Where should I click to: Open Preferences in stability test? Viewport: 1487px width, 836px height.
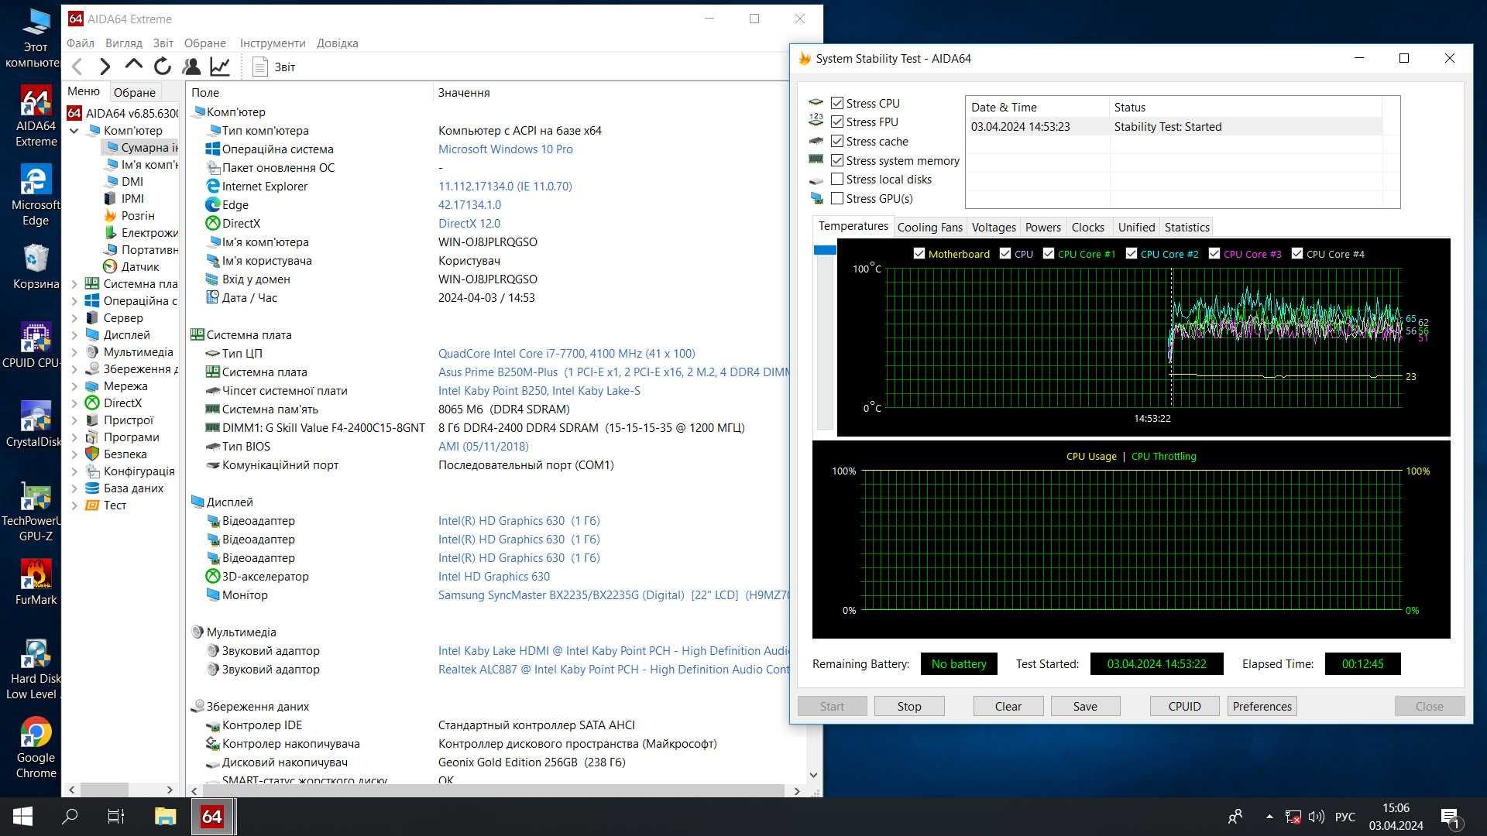pyautogui.click(x=1262, y=706)
